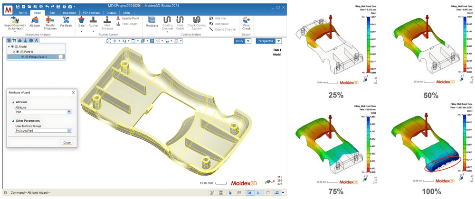This screenshot has width=475, height=199.
Task: Click the info tab icon in model panel
Action: point(31,40)
